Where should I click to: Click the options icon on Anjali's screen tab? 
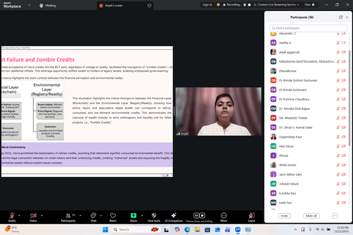tap(149, 5)
